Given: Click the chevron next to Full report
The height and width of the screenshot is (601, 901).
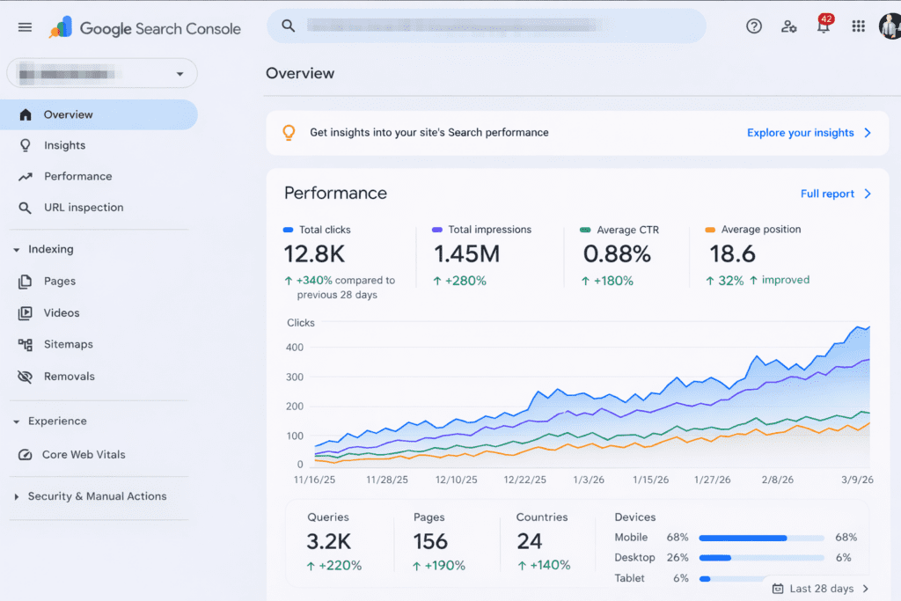Looking at the screenshot, I should [868, 194].
